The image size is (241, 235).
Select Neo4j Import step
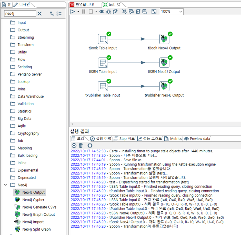coord(29,222)
